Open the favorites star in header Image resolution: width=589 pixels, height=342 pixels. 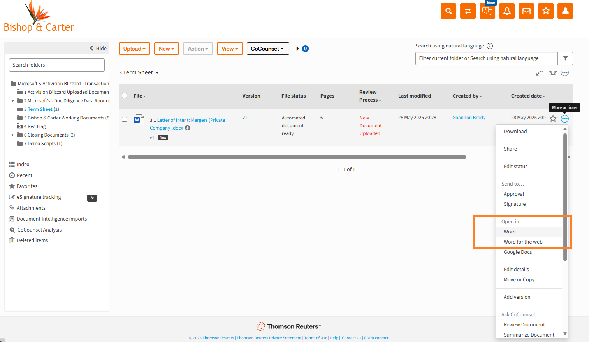tap(546, 11)
